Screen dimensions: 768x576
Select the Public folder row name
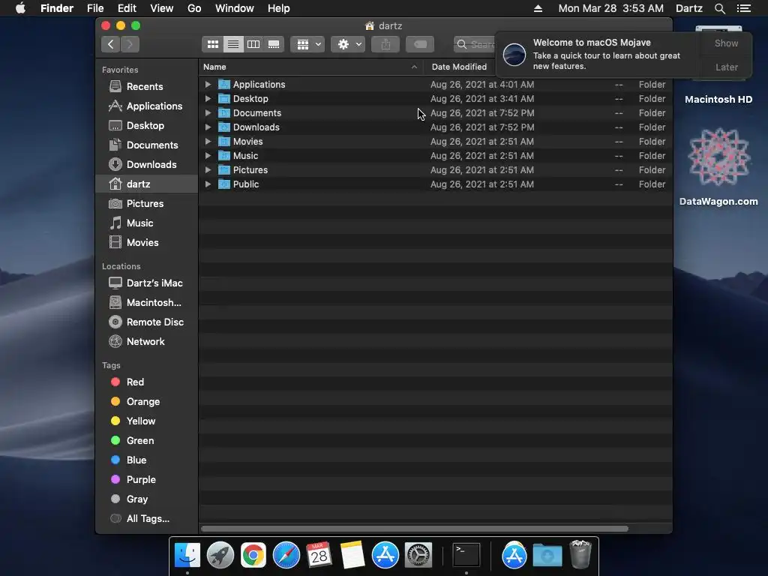(x=246, y=184)
